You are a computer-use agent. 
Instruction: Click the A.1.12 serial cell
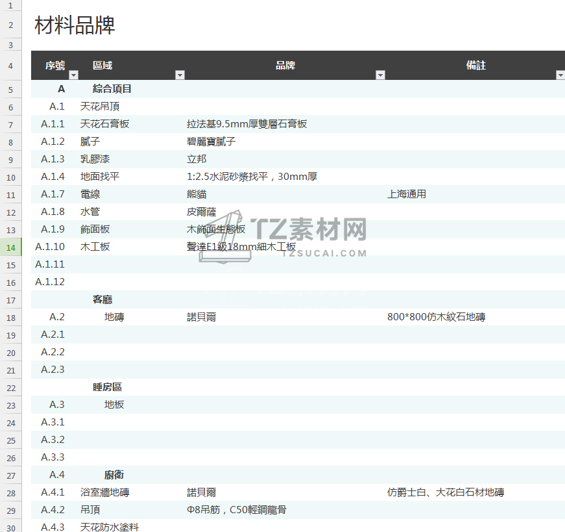click(x=50, y=281)
